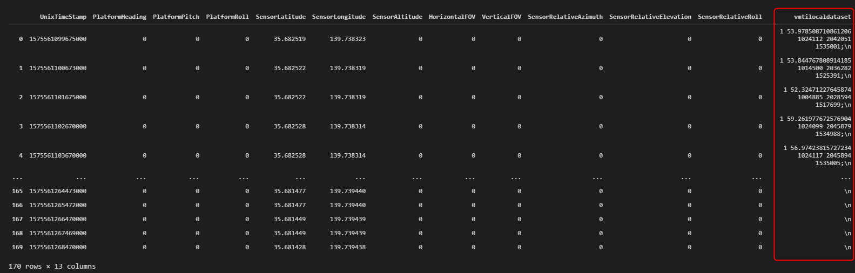Click longitude 139.738319 in row 2
The height and width of the screenshot is (273, 855).
pyautogui.click(x=348, y=97)
